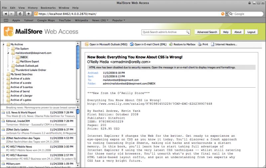Click folder tree scroll down arrow
The image size is (266, 168).
(78, 102)
